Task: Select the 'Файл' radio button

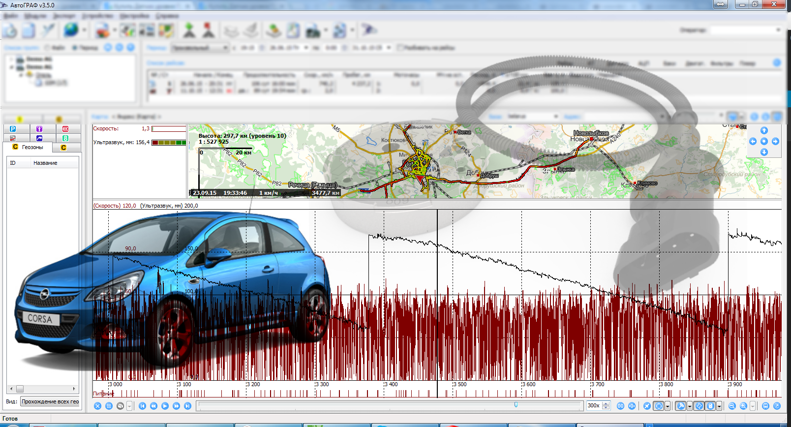Action: point(48,48)
